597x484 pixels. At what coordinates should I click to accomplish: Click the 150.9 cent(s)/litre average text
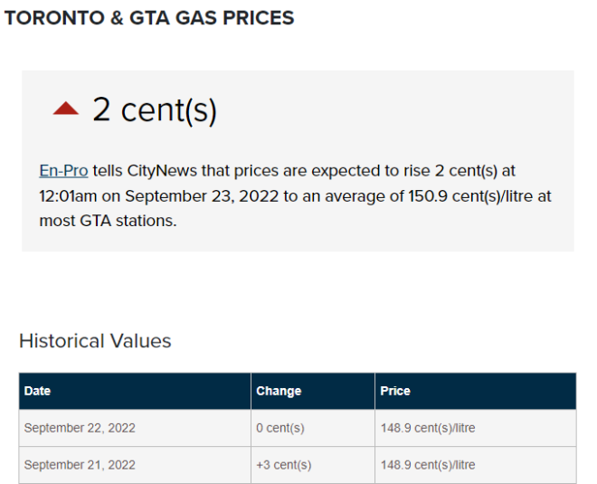point(470,196)
